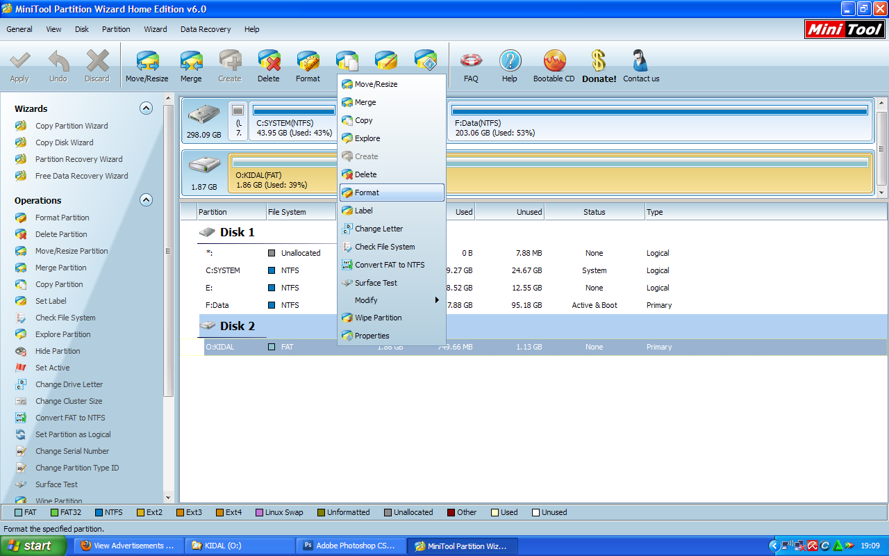Click Convert FAT to NTFS sidebar icon

pos(21,418)
